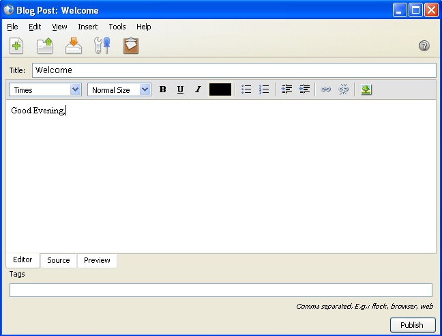Screen dimensions: 442x336
Task: Click the open folder icon with green arrow
Action: [45, 46]
